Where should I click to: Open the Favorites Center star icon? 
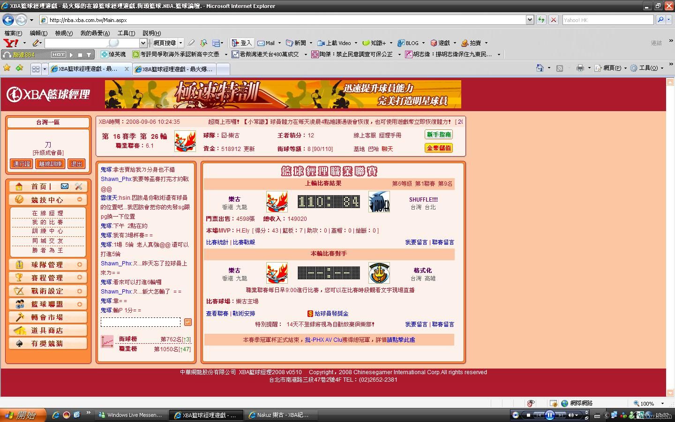7,68
